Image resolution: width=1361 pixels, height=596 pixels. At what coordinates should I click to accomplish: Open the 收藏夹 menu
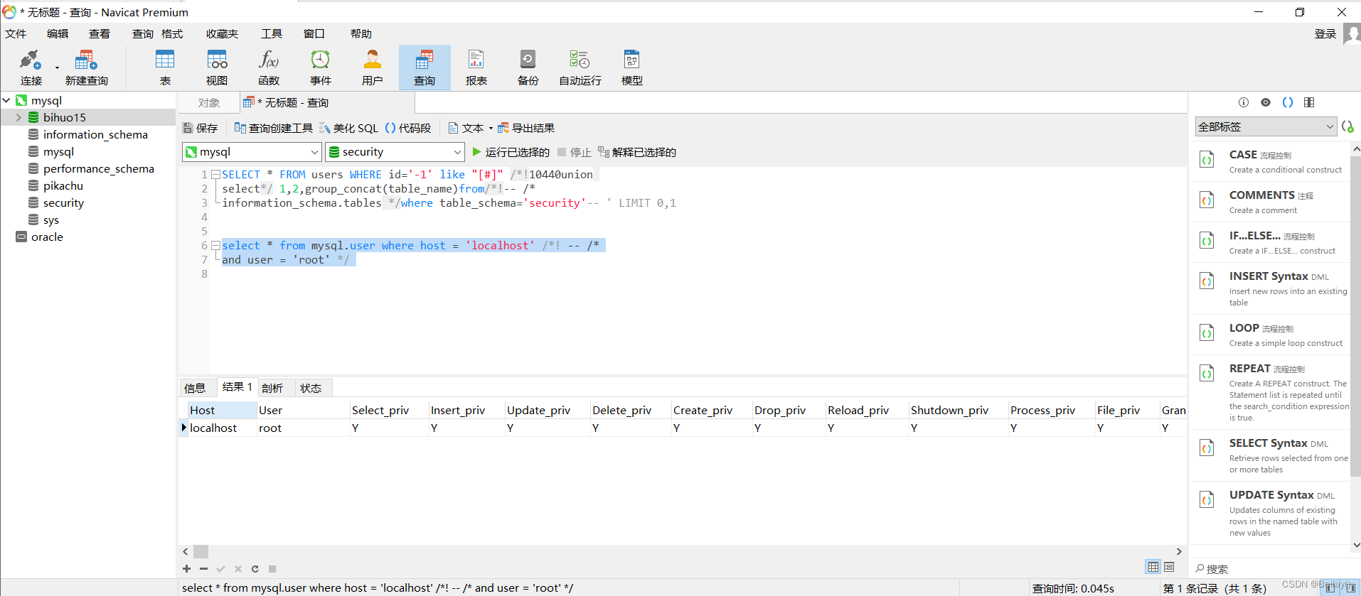(x=223, y=33)
